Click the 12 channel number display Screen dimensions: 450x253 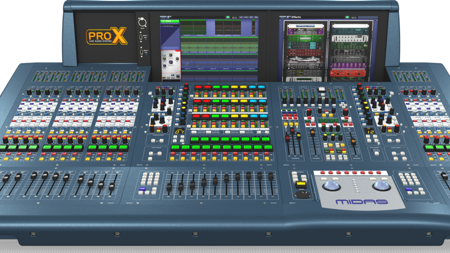pyautogui.click(x=369, y=131)
